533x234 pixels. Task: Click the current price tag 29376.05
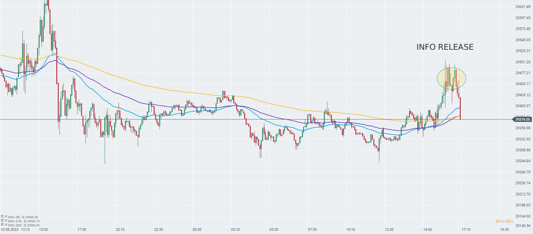point(523,119)
